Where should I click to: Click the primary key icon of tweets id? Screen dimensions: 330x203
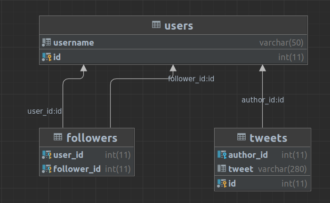click(x=222, y=183)
